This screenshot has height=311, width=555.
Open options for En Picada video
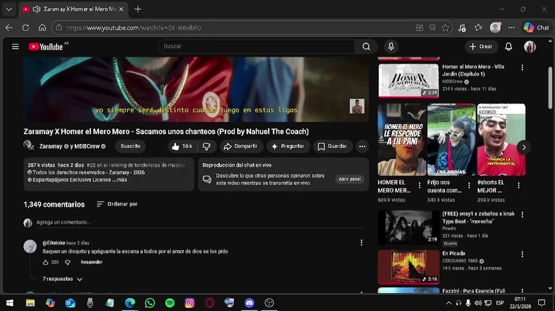[x=522, y=254]
